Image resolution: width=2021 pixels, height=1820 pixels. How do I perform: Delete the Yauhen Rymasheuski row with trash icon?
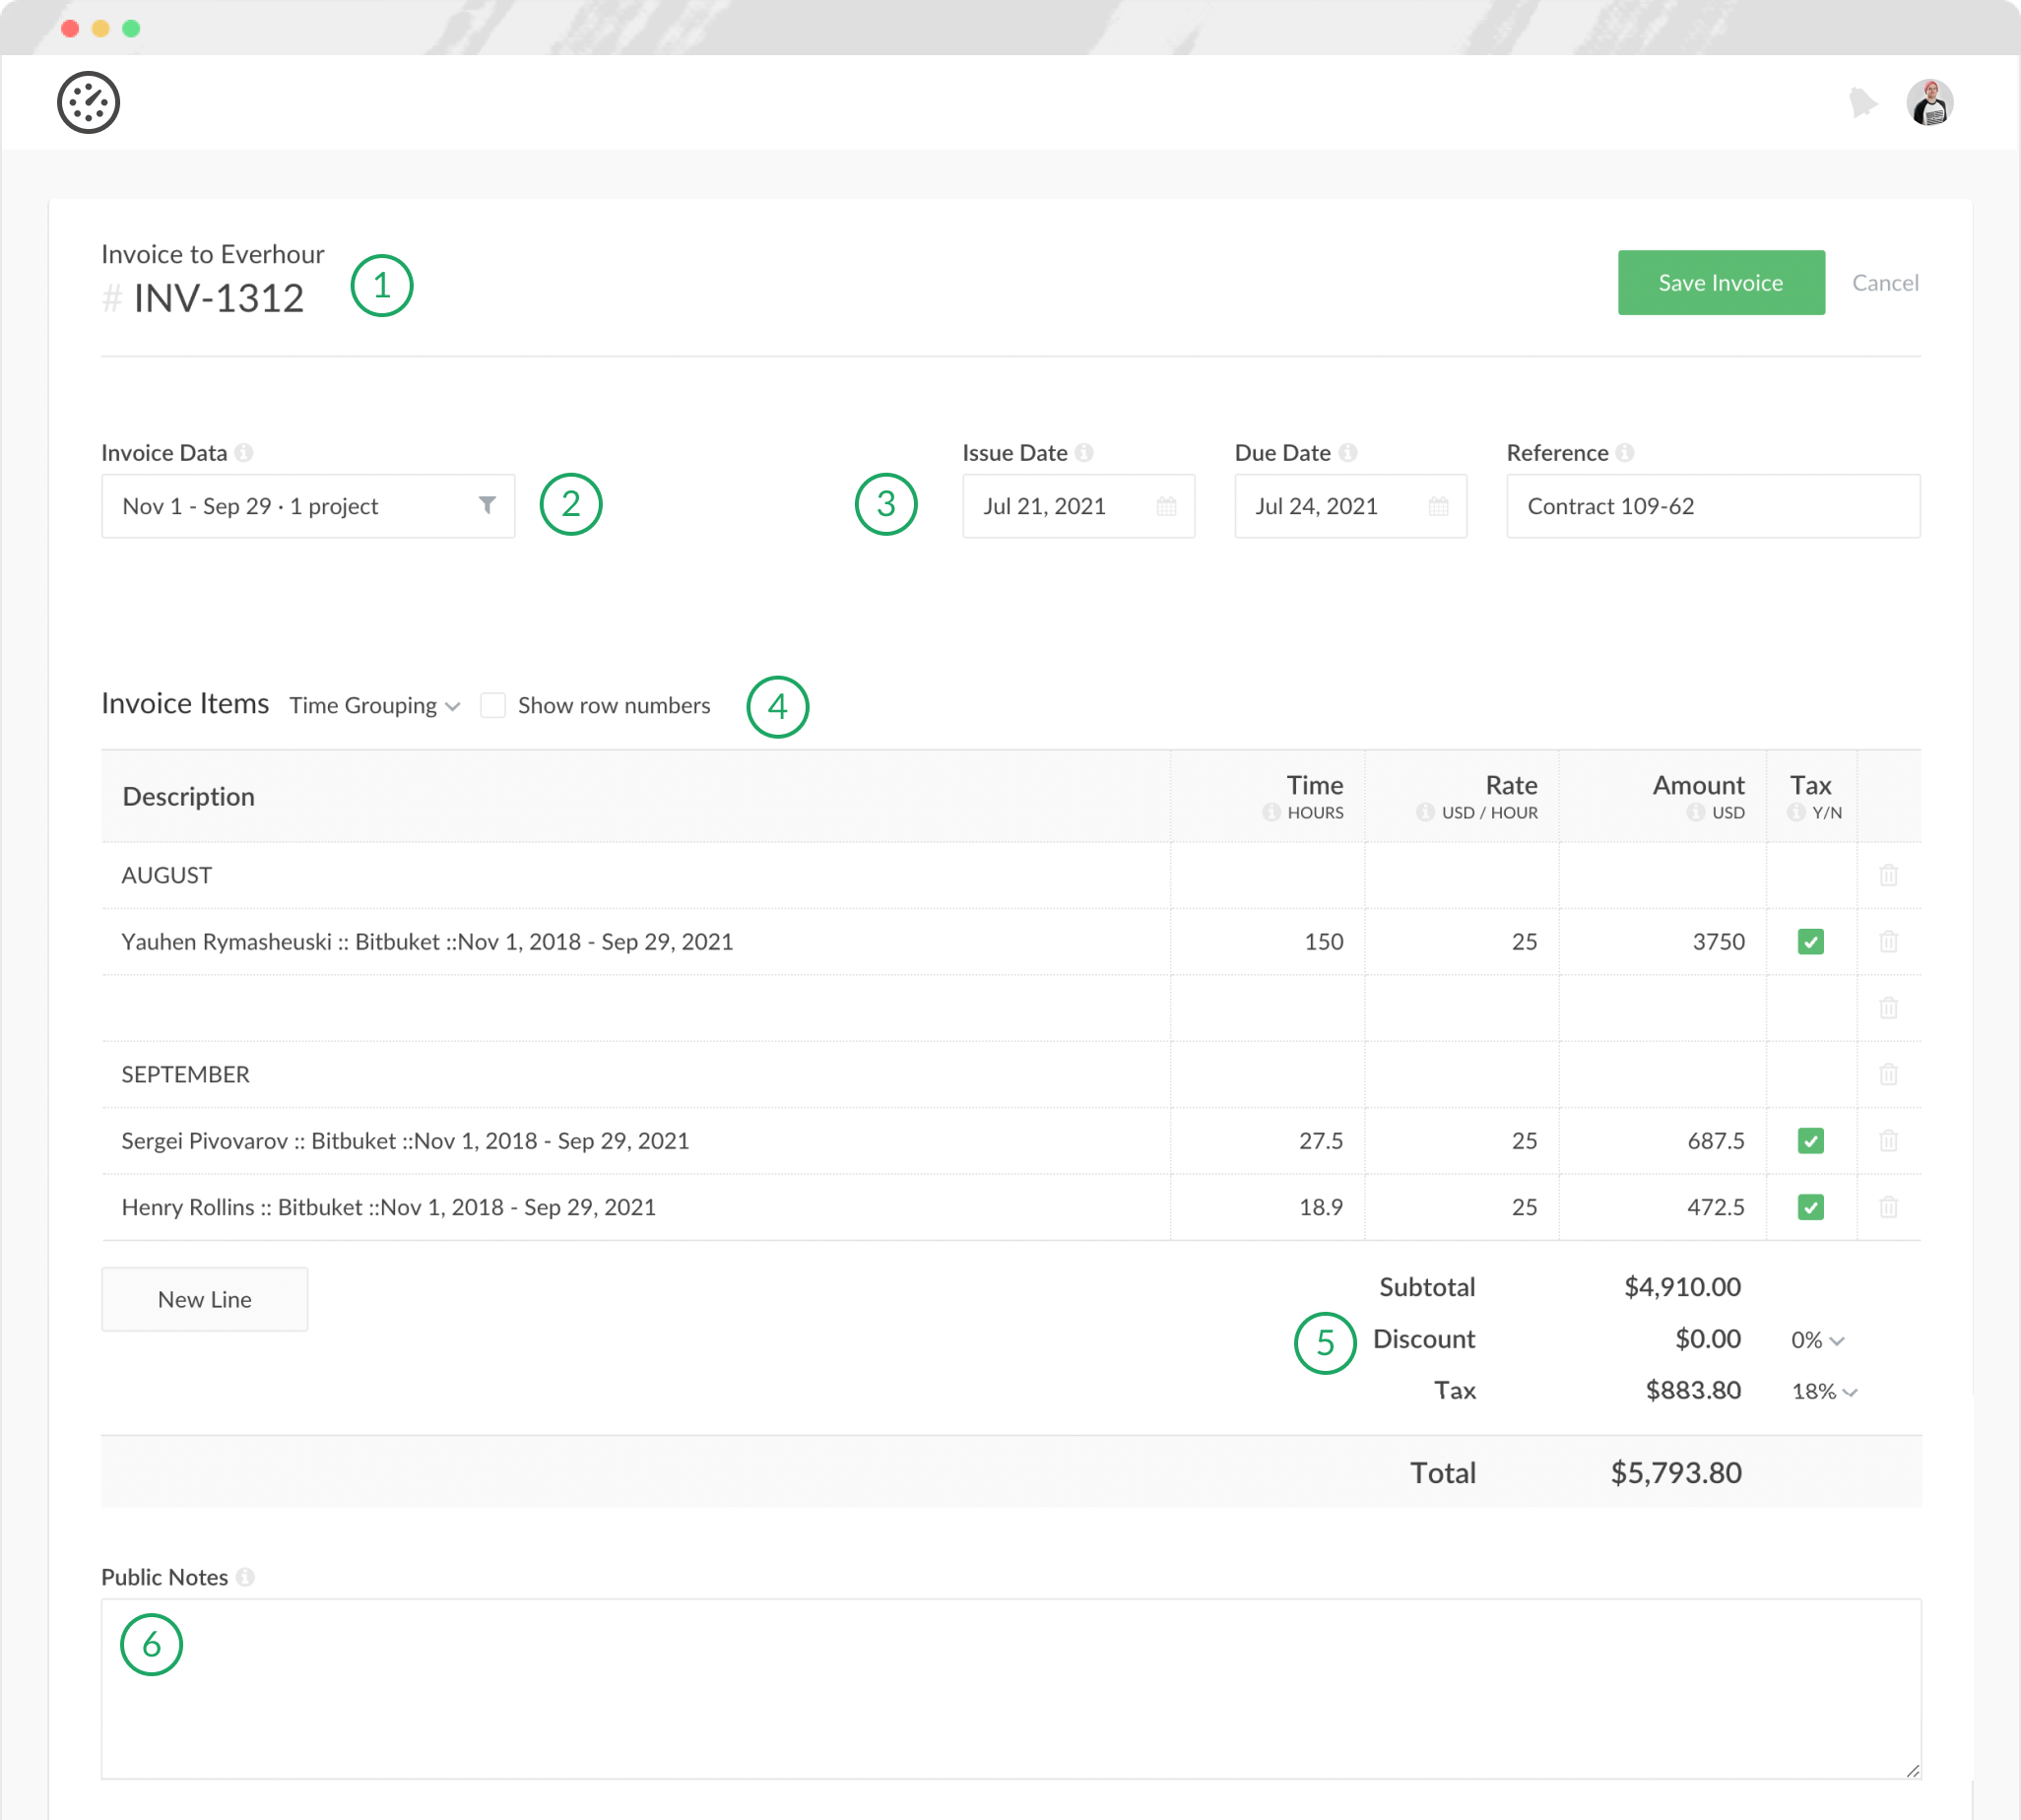tap(1888, 942)
